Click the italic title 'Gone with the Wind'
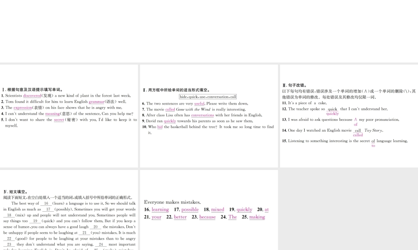Viewport: 418px width, 250px height. [193, 110]
